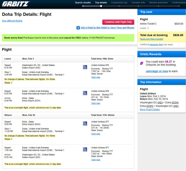
Task: Open Seat map for Washington to Dubai flight
Action: 96,77
